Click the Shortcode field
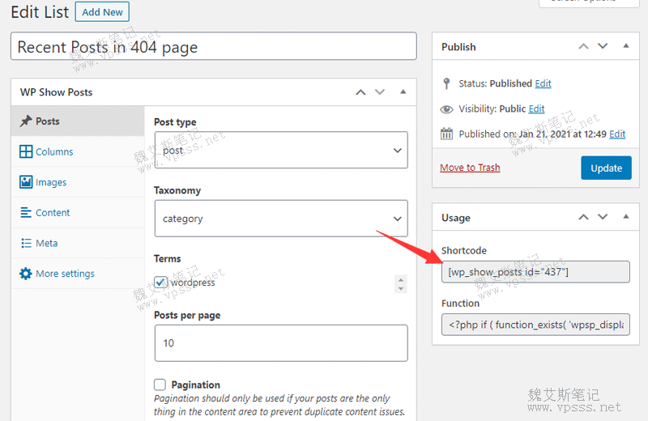The image size is (648, 421). pyautogui.click(x=535, y=272)
